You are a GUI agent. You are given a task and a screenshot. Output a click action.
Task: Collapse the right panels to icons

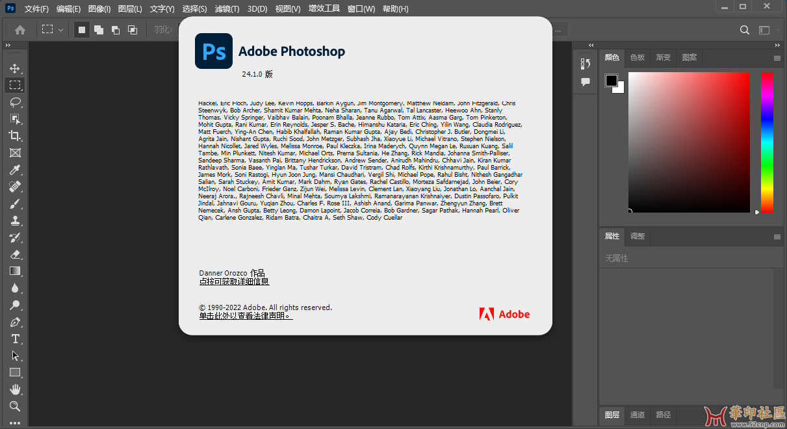click(x=777, y=45)
